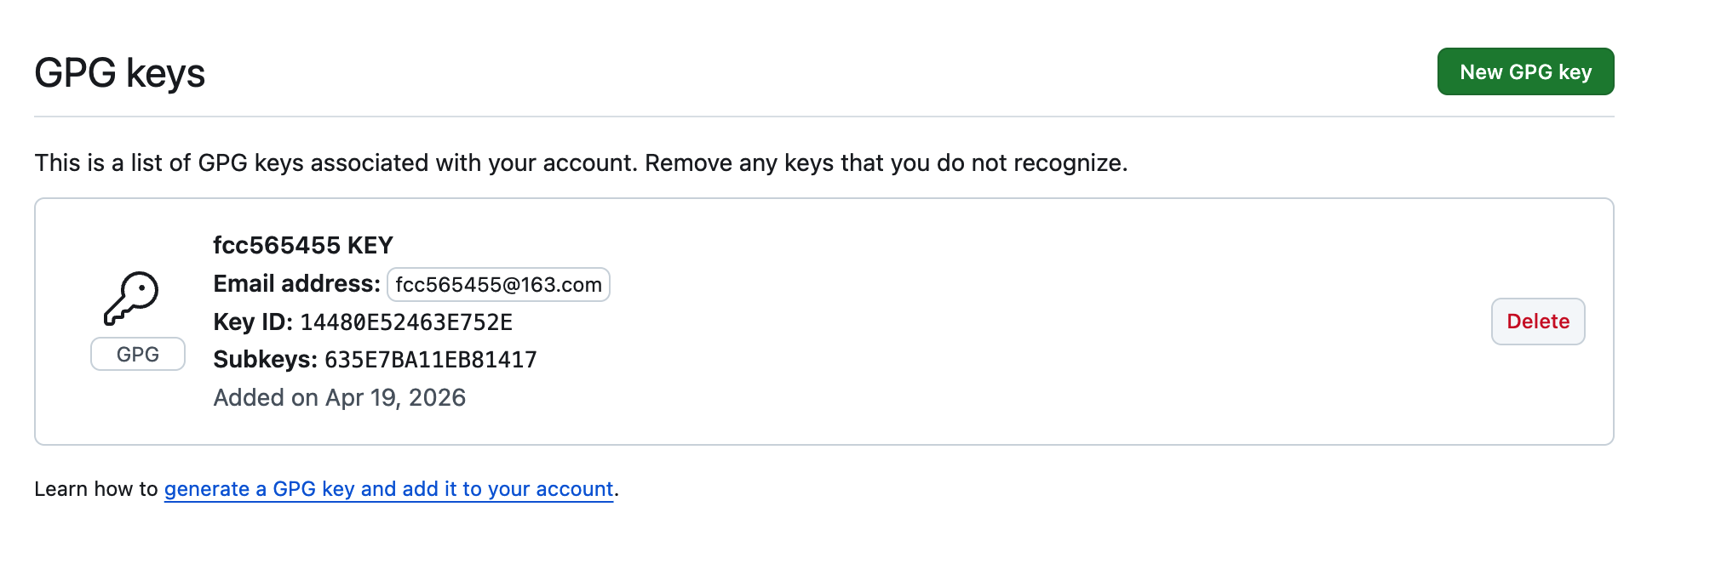Click the sentence about listed GPG keys
1710x575 pixels.
(336, 162)
